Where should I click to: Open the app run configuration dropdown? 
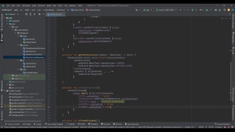[148, 10]
